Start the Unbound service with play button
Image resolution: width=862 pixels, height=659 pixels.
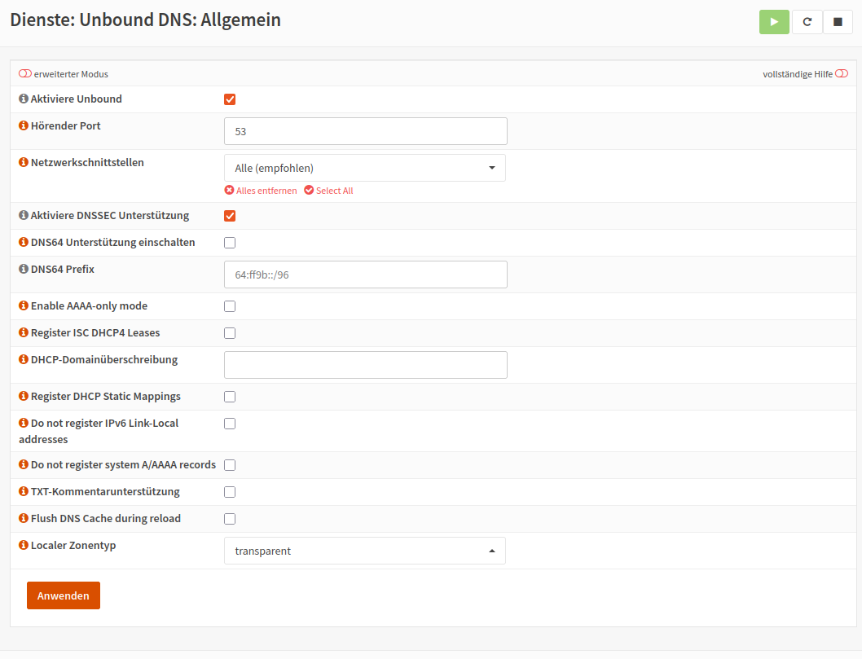774,22
